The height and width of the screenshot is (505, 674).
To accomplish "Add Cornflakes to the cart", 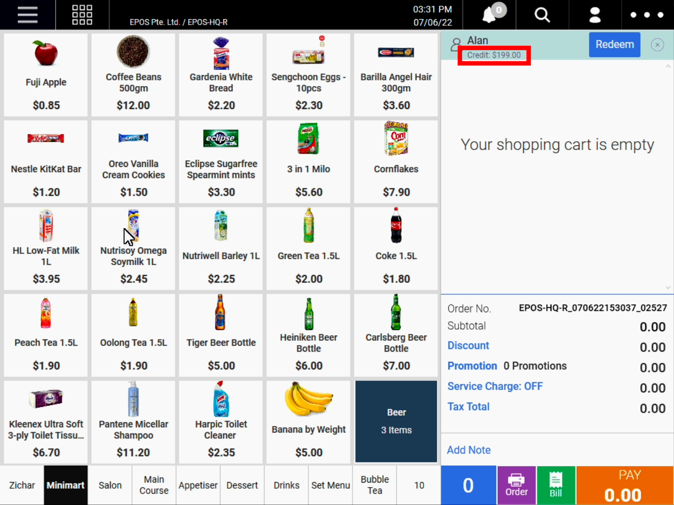I will pos(396,162).
